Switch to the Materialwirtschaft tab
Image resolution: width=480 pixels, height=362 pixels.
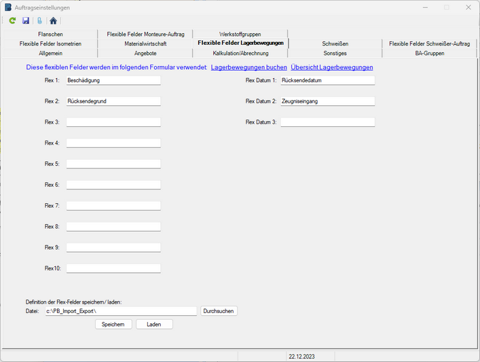tap(145, 43)
